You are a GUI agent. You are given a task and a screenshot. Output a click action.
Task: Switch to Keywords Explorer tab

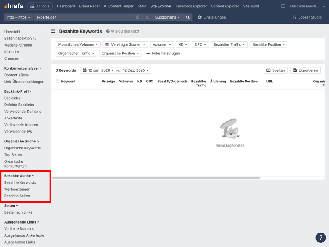point(191,6)
